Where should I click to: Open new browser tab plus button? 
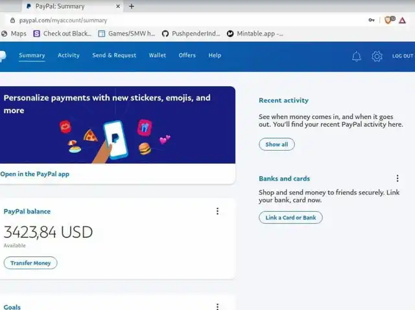[x=132, y=6]
